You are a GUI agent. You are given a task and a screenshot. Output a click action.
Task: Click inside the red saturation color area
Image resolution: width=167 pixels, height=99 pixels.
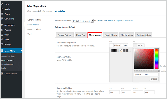[x=144, y=59]
